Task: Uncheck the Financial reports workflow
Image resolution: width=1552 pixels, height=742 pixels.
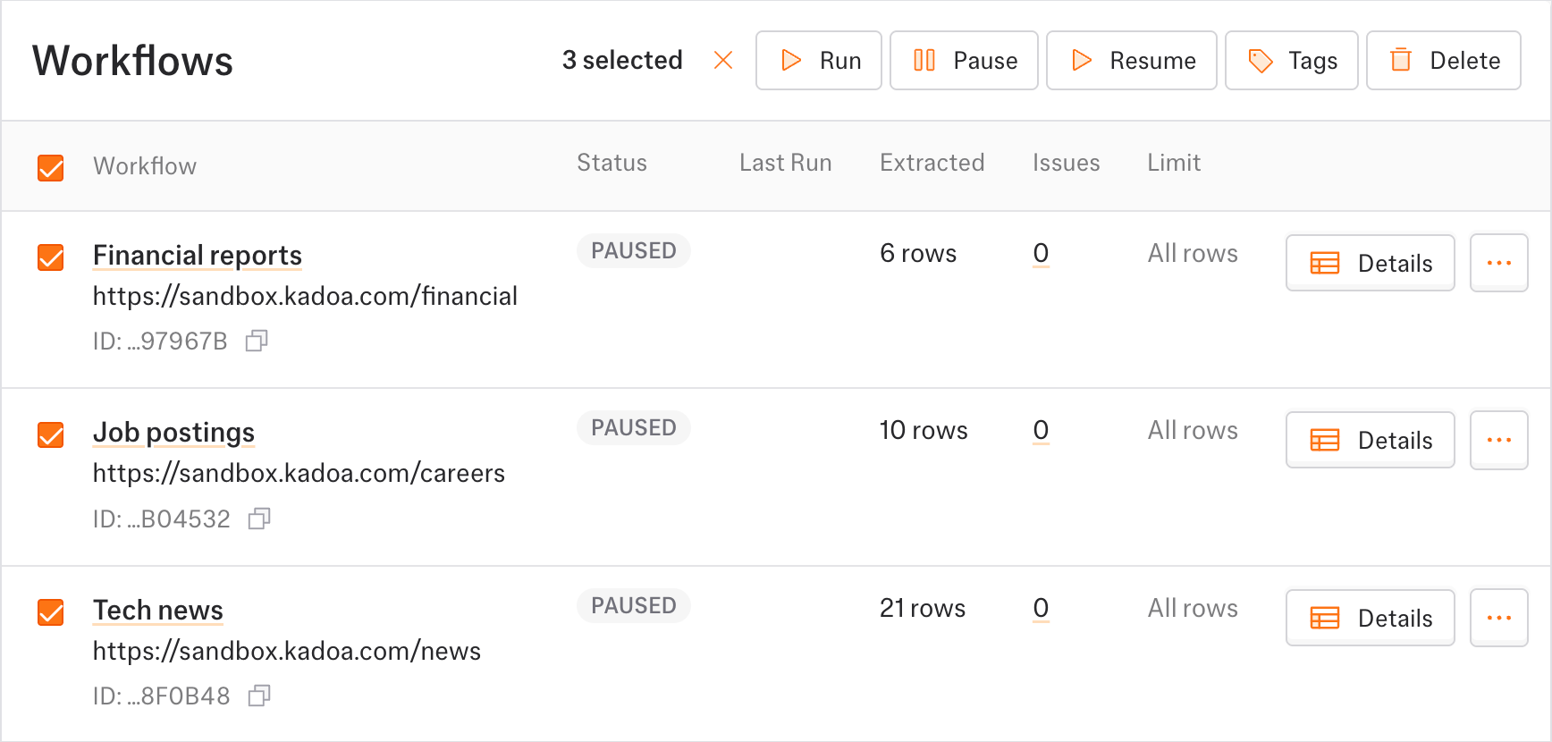Action: coord(51,257)
